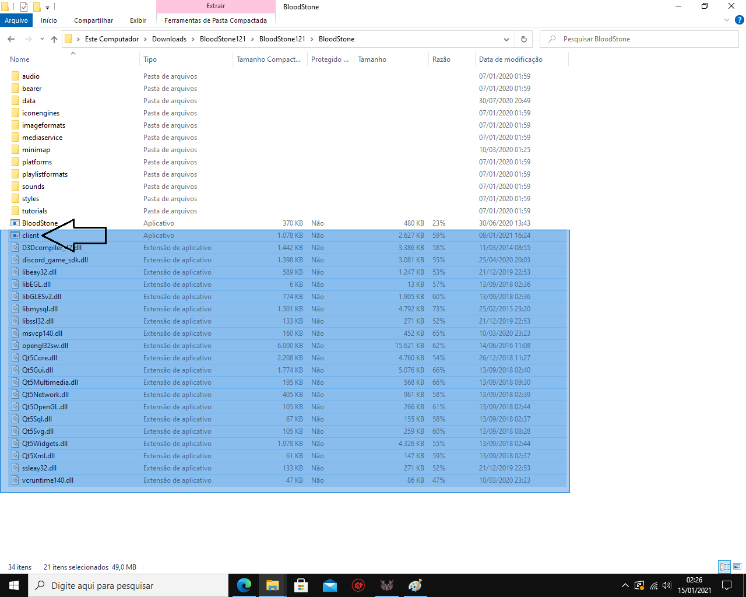Sort by Tamanho Compactado column header
Viewport: 746px width, 597px height.
click(x=269, y=59)
